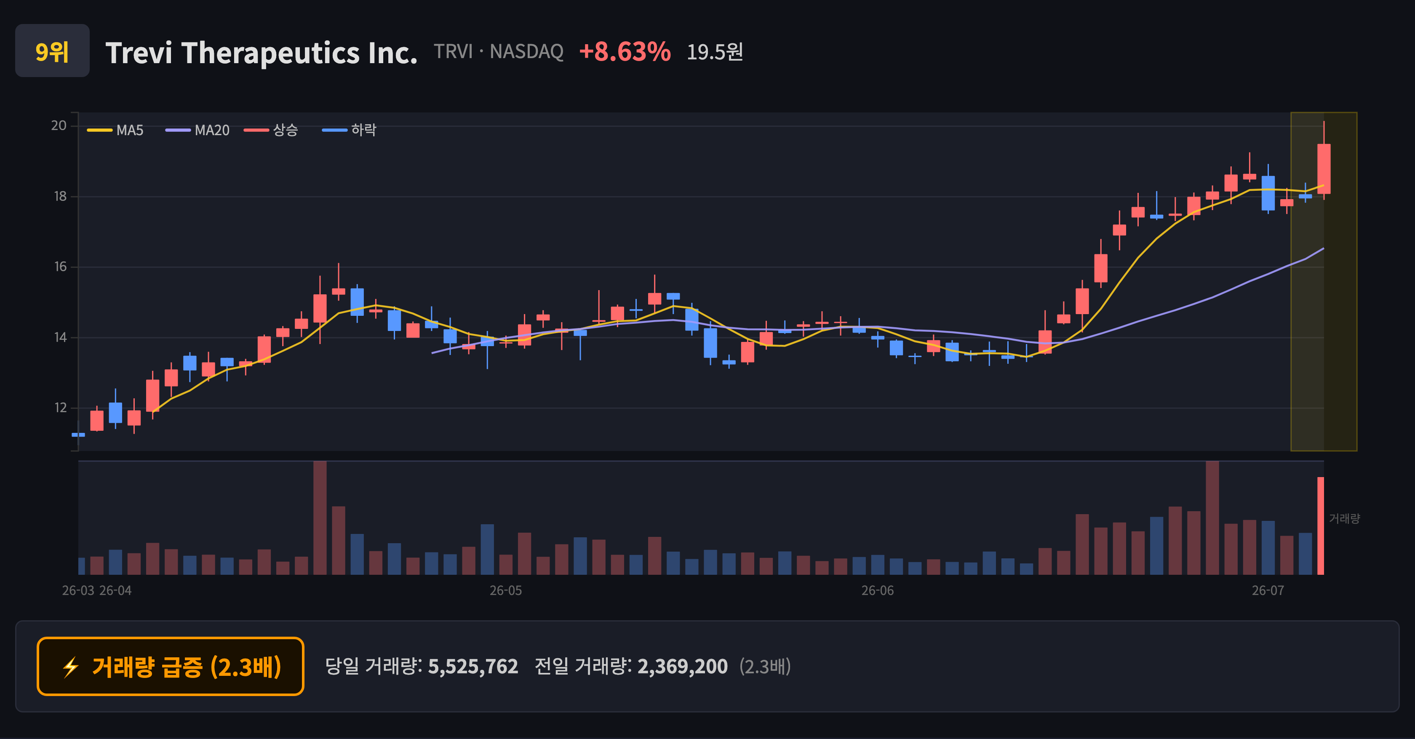The height and width of the screenshot is (739, 1415).
Task: Click the 19.5원 price text
Action: [x=715, y=52]
